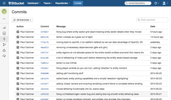The width and height of the screenshot is (171, 100).
Task: Click Paul Cechner in the 259f737 row
Action: (27, 53)
